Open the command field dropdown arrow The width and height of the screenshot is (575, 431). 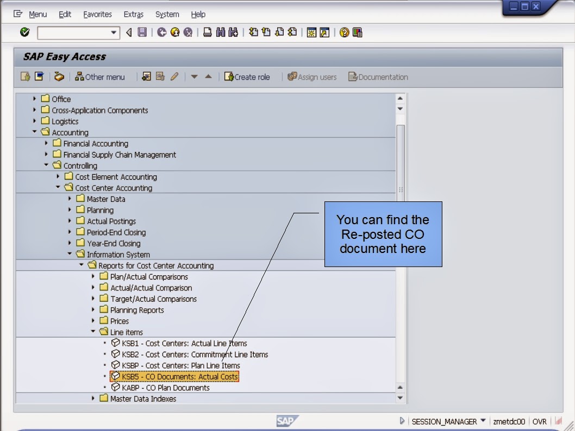click(x=114, y=33)
